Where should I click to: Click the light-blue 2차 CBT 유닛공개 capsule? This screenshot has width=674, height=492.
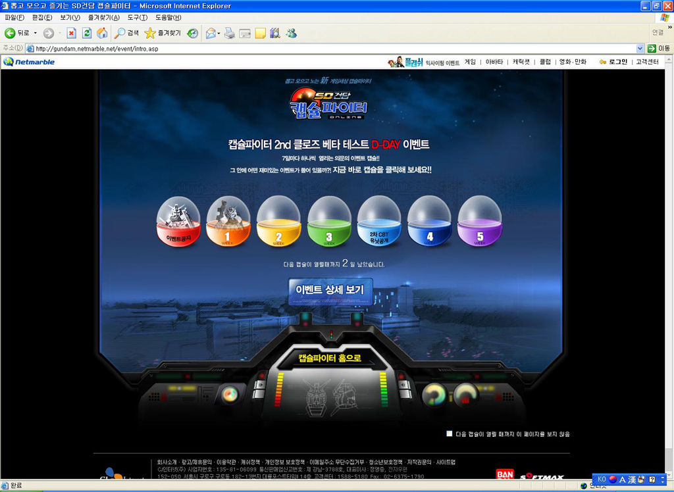(x=379, y=222)
